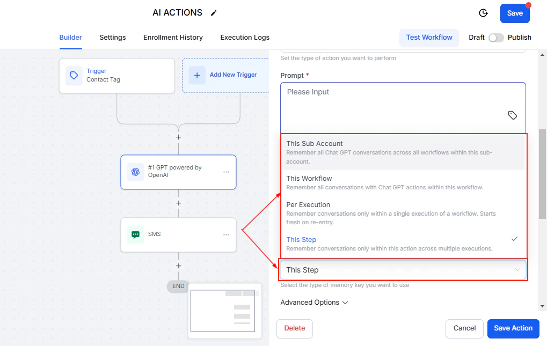
Task: Select the Contact Tag trigger card
Action: (117, 76)
